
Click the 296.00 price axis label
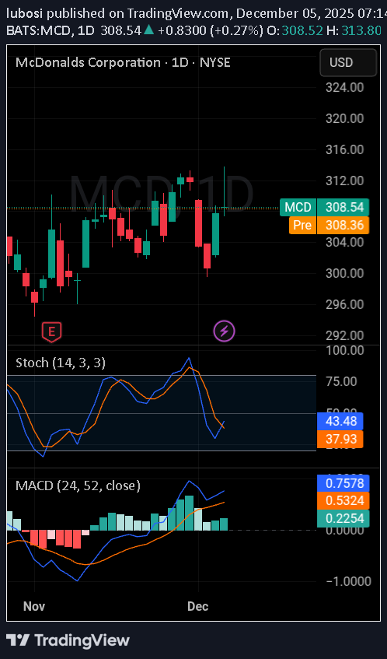(344, 304)
